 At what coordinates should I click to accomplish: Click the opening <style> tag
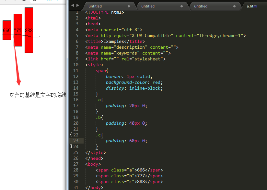[94, 65]
